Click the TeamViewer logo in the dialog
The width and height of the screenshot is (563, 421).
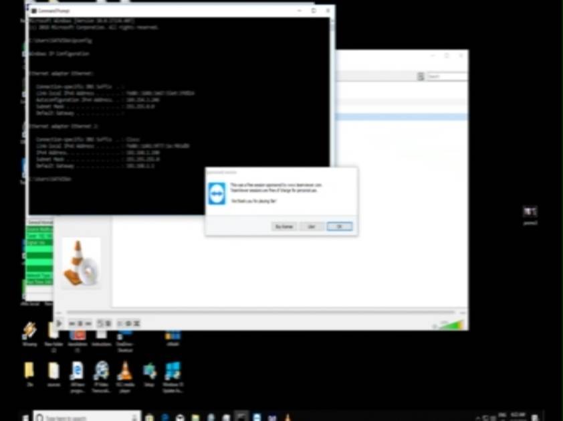click(x=217, y=193)
